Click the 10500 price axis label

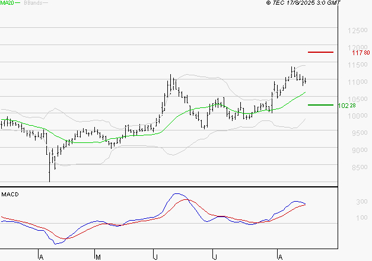click(358, 99)
